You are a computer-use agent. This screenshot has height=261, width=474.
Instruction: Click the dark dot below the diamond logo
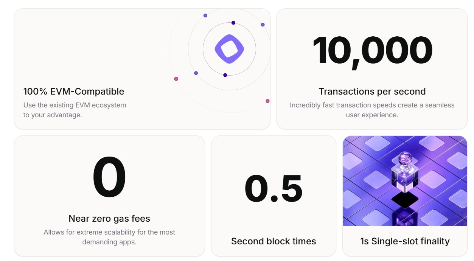(225, 75)
